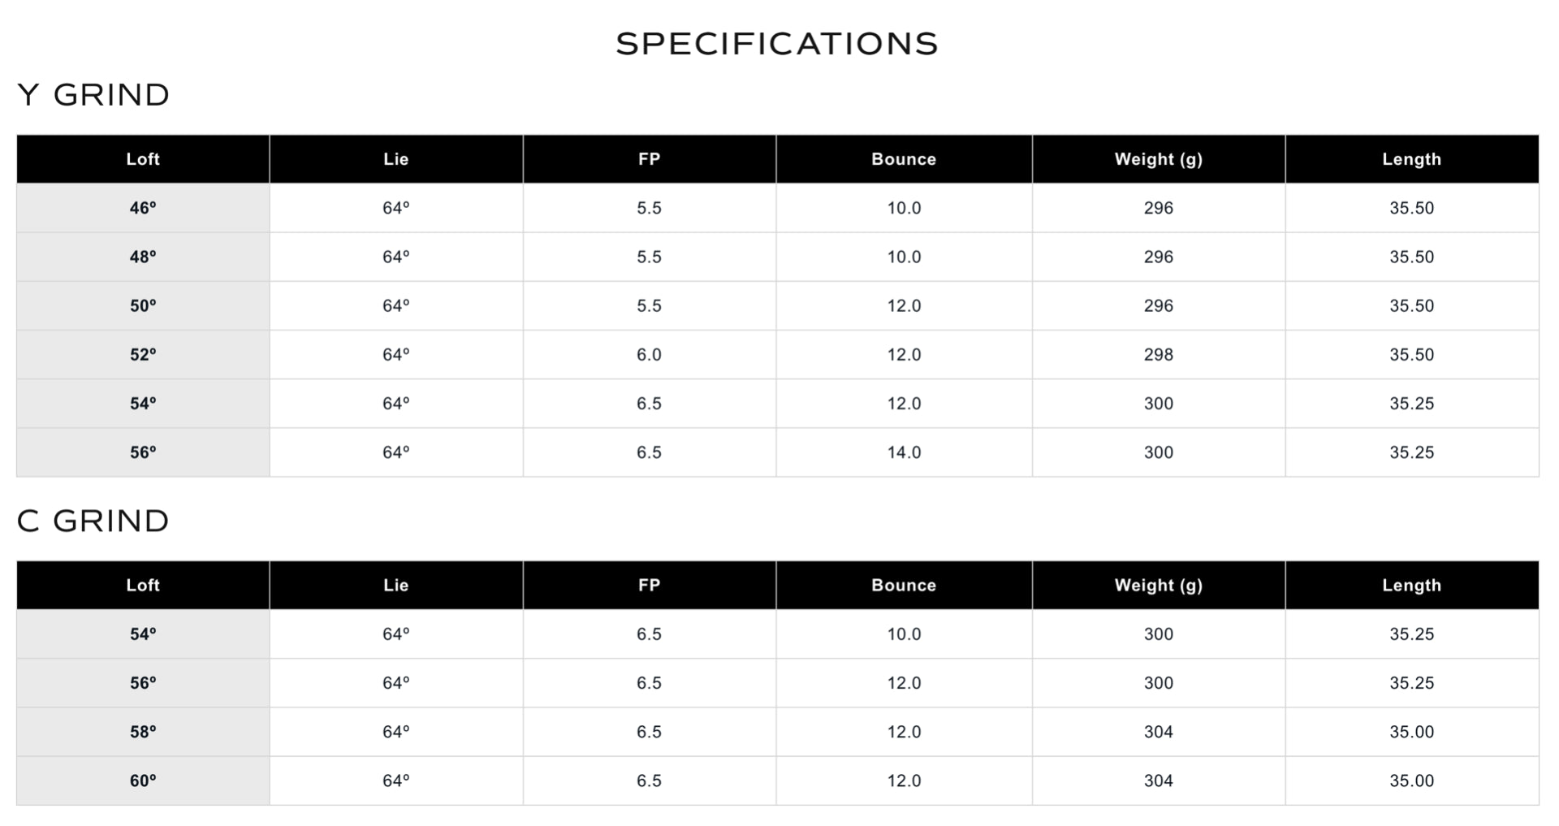Click the 14.0 bounce value
The height and width of the screenshot is (826, 1559).
(x=904, y=452)
